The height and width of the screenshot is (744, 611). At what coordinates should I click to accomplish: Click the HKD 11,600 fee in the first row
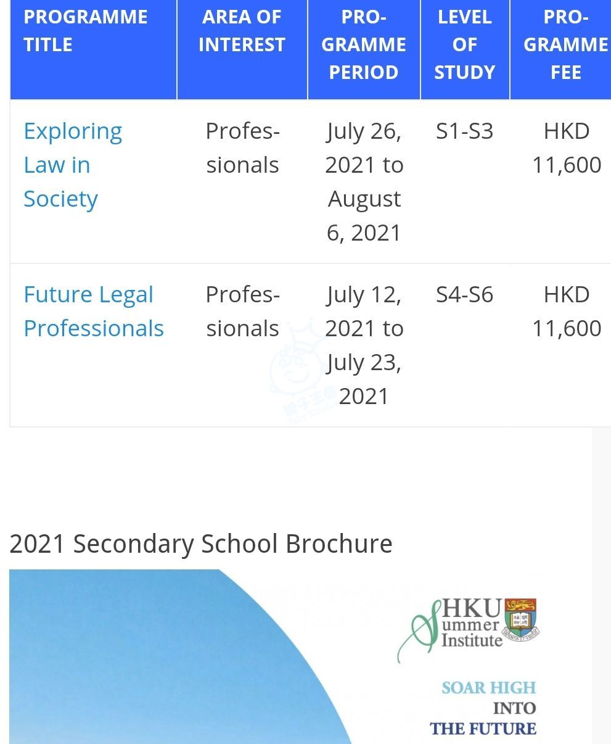click(x=567, y=148)
